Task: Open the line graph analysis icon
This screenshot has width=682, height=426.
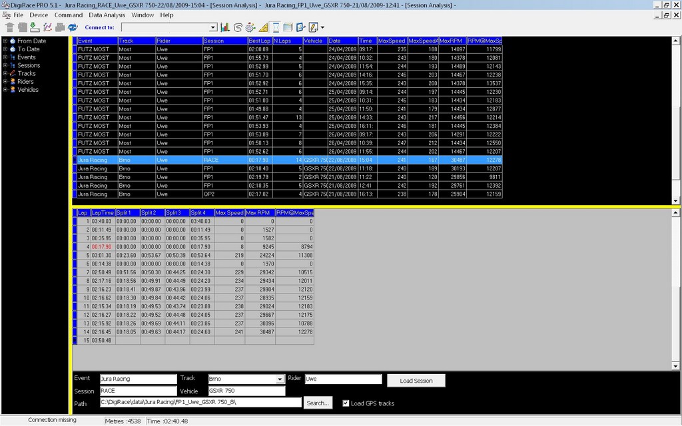Action: tap(48, 27)
